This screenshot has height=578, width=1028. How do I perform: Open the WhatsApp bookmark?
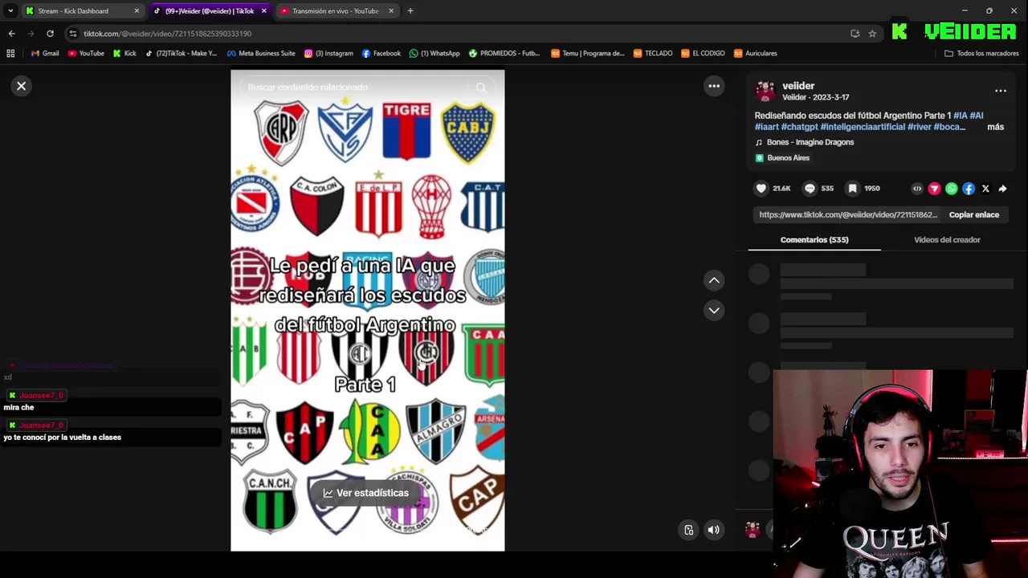[x=434, y=54]
